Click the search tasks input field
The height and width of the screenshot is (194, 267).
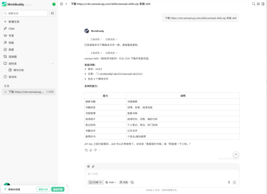25,13
